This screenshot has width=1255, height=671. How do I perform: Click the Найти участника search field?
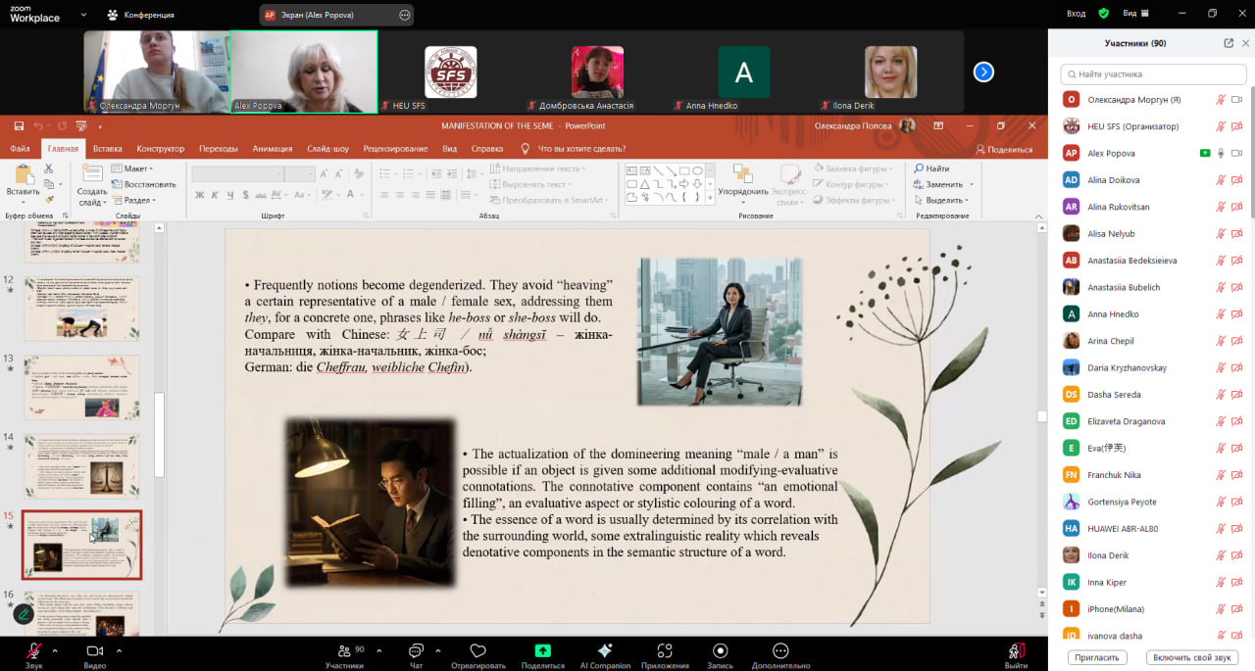coord(1153,74)
